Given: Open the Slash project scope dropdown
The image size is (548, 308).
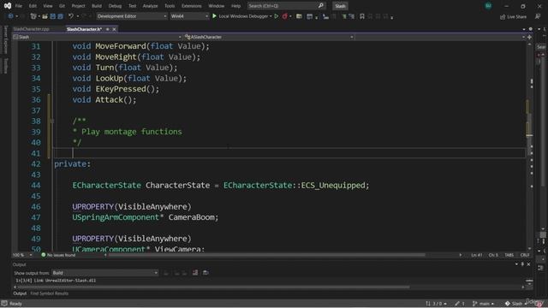Looking at the screenshot, I should (x=97, y=37).
